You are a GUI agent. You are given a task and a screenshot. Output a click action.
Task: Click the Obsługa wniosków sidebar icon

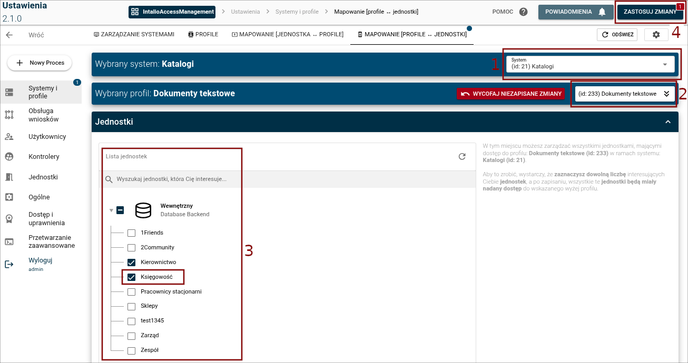point(9,115)
